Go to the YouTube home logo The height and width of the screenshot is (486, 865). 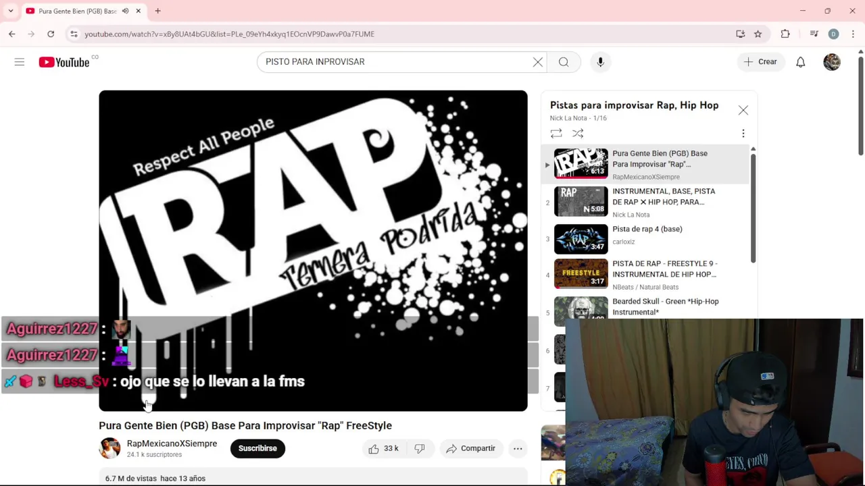64,62
